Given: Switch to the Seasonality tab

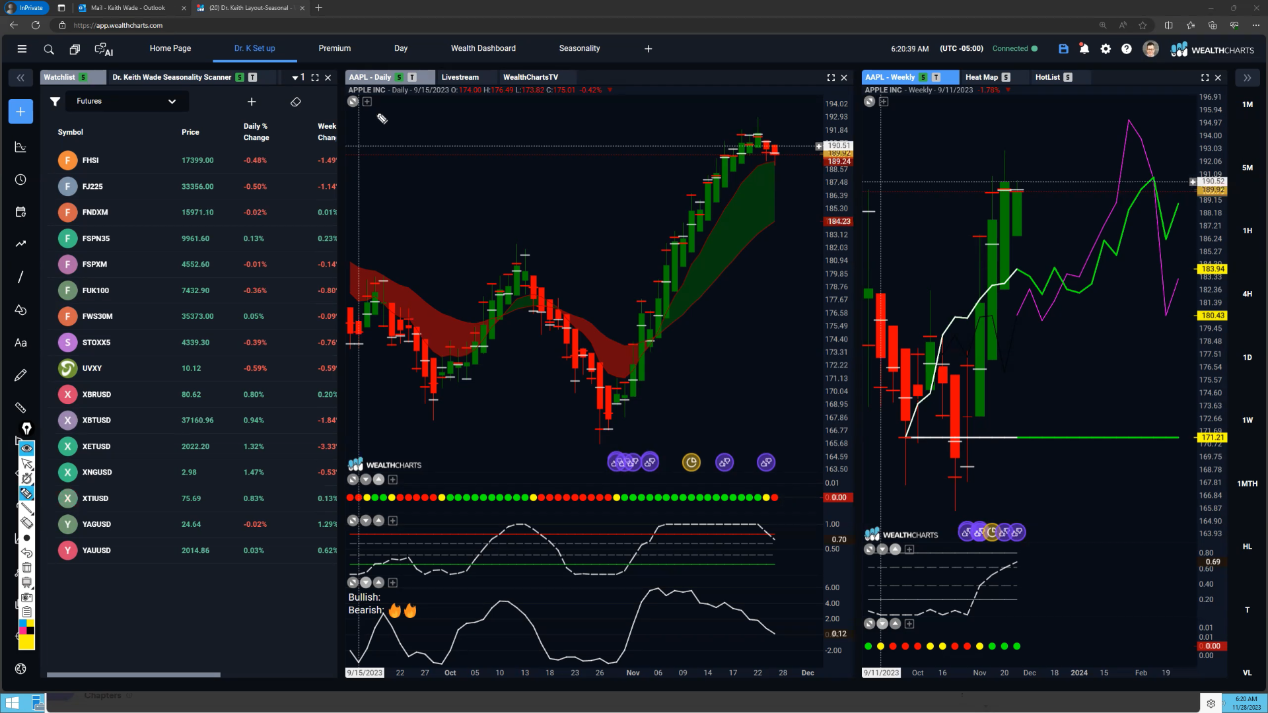Looking at the screenshot, I should coord(579,48).
